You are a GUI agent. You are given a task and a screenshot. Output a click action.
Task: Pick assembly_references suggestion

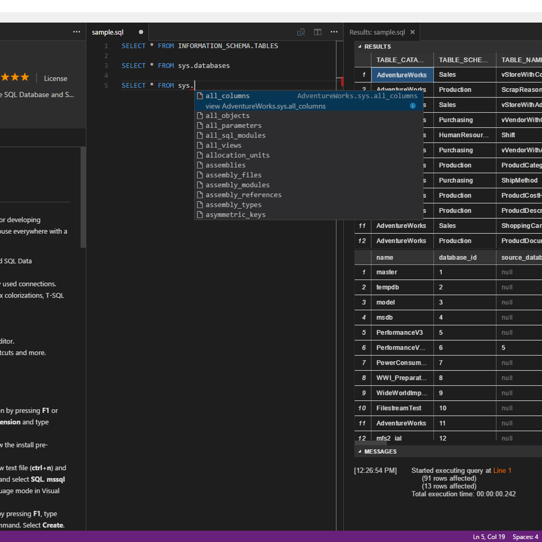pos(309,195)
